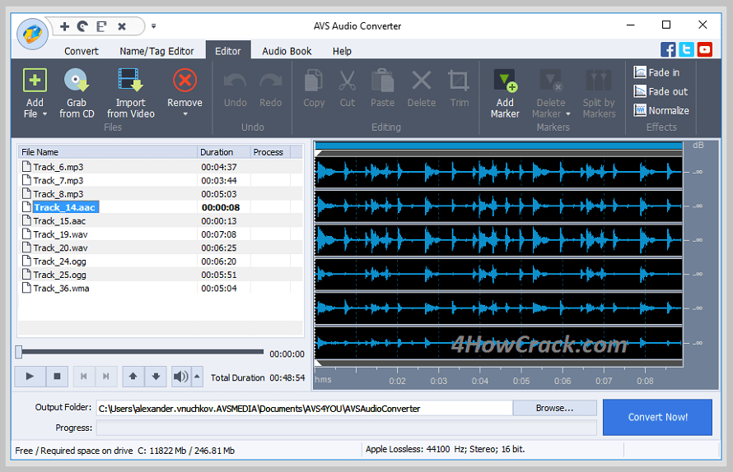Screen dimensions: 733x472
Task: Sort by Duration column header
Action: (x=223, y=152)
